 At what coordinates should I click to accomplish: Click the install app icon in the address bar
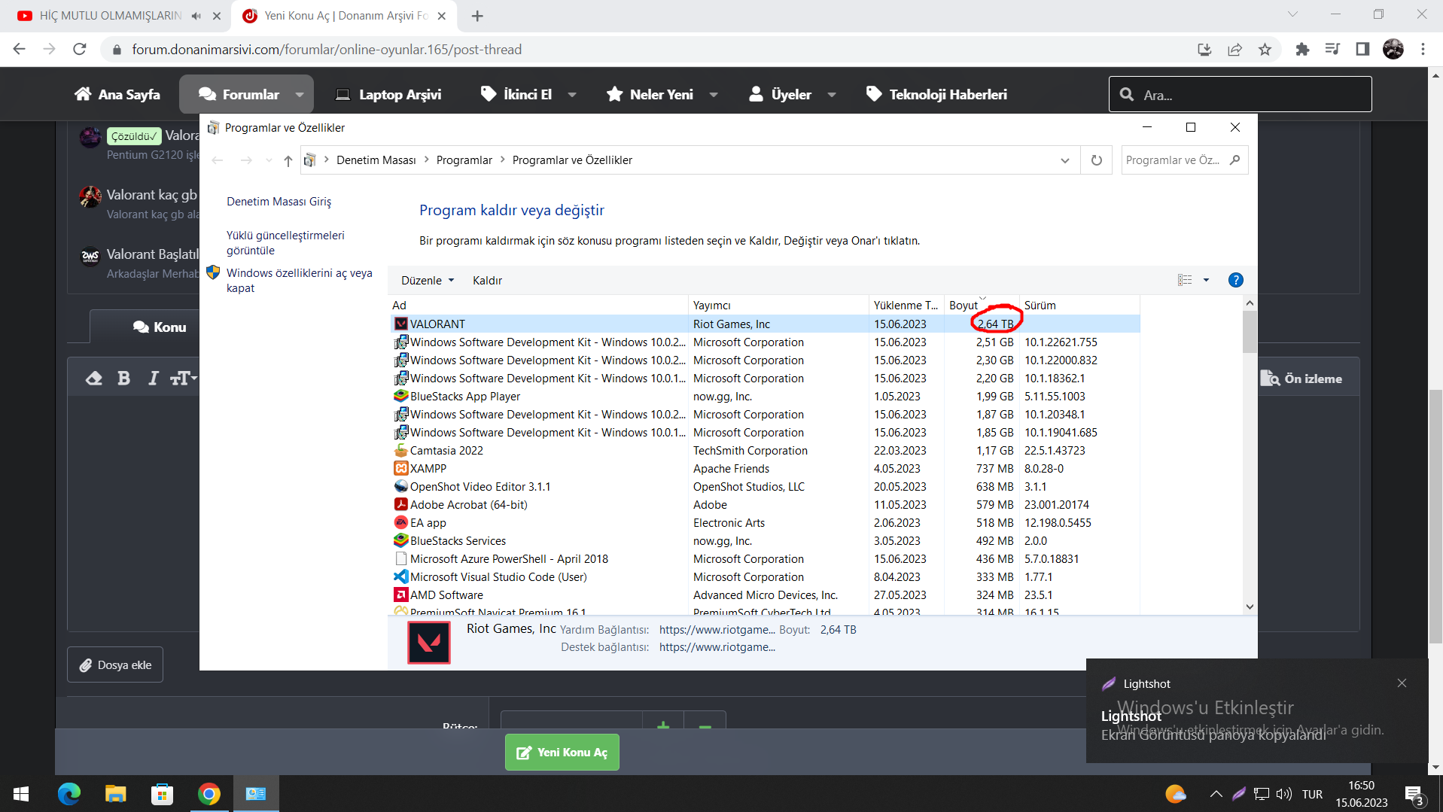click(1204, 49)
